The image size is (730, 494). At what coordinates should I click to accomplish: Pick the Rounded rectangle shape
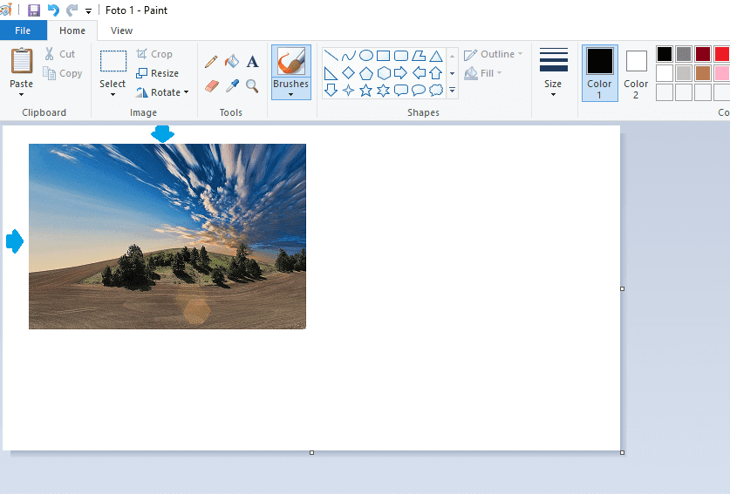(x=401, y=56)
